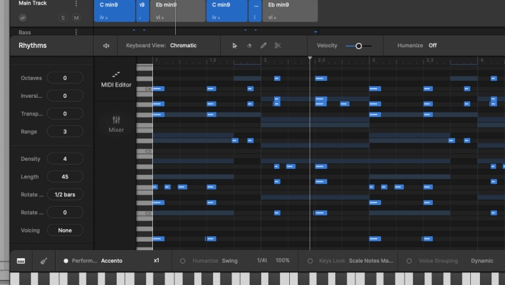Click the 100% swing amount value
This screenshot has width=505, height=285.
point(283,261)
